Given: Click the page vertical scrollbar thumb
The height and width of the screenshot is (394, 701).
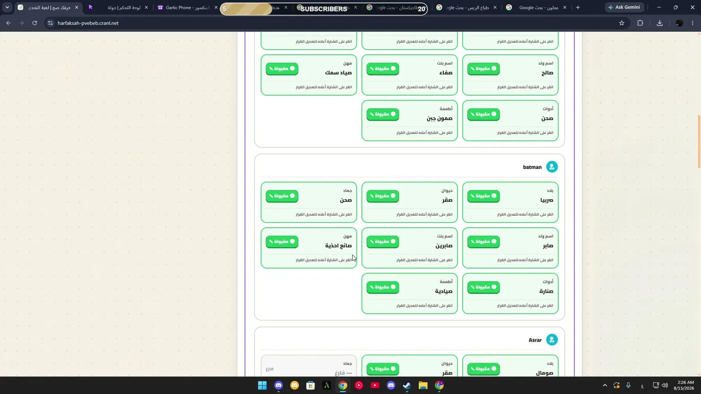Looking at the screenshot, I should pyautogui.click(x=698, y=142).
